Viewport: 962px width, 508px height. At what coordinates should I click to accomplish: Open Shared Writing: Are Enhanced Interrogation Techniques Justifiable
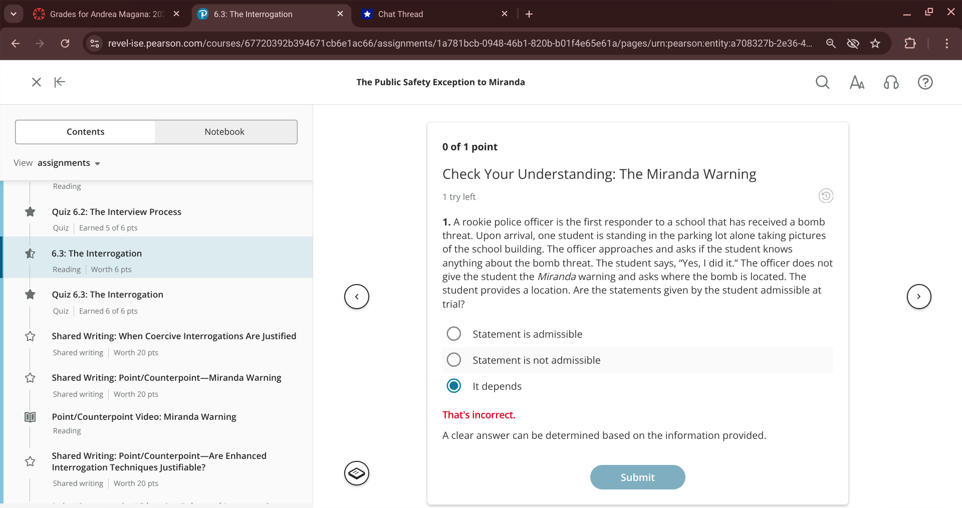coord(159,461)
